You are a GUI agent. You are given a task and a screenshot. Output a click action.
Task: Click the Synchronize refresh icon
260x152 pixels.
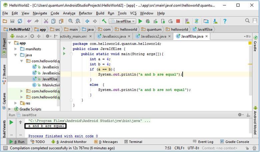click(20, 21)
